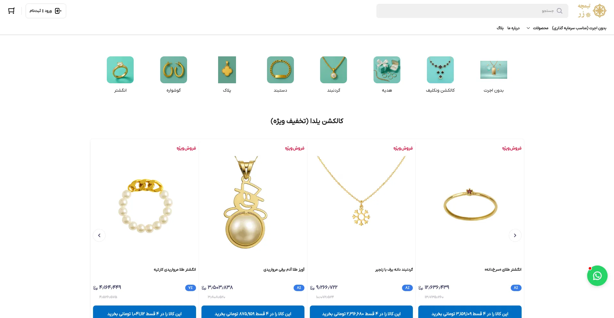Image resolution: width=614 pixels, height=318 pixels.
Task: Click installment buy button for pearl ring
Action: coord(145,312)
